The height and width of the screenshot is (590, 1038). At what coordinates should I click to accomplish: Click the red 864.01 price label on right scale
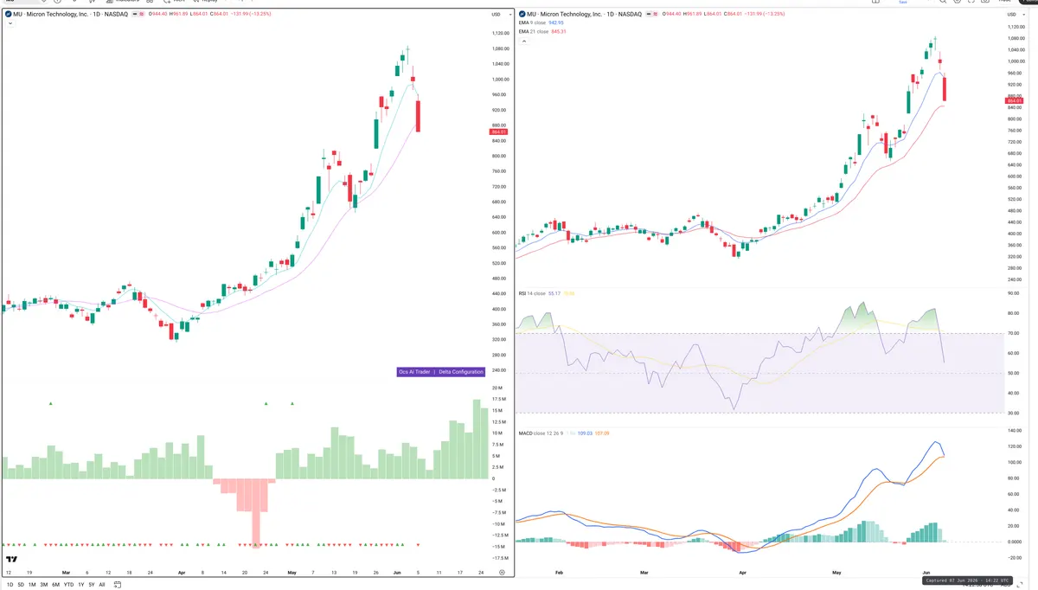[x=1014, y=102]
